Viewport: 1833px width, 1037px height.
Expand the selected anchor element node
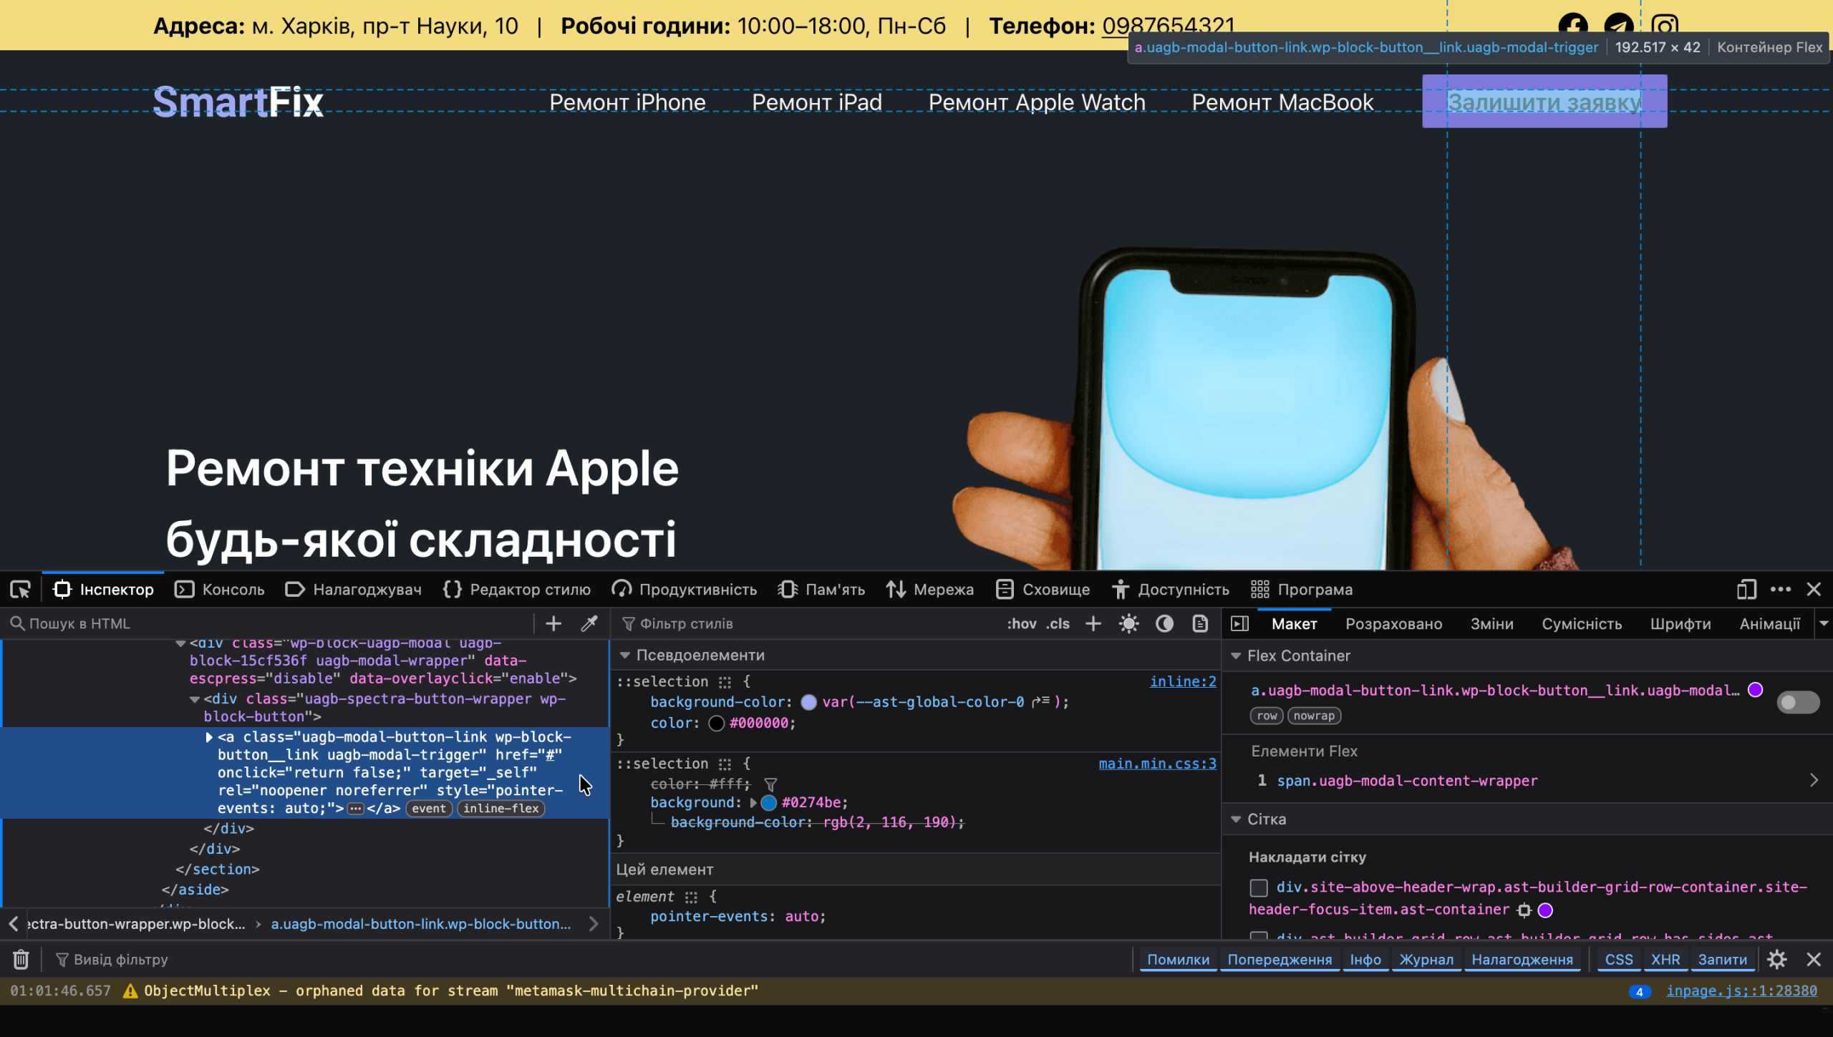pos(209,736)
